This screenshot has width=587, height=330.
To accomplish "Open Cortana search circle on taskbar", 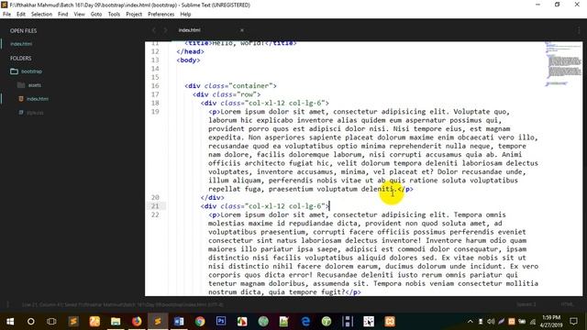I will (x=30, y=322).
